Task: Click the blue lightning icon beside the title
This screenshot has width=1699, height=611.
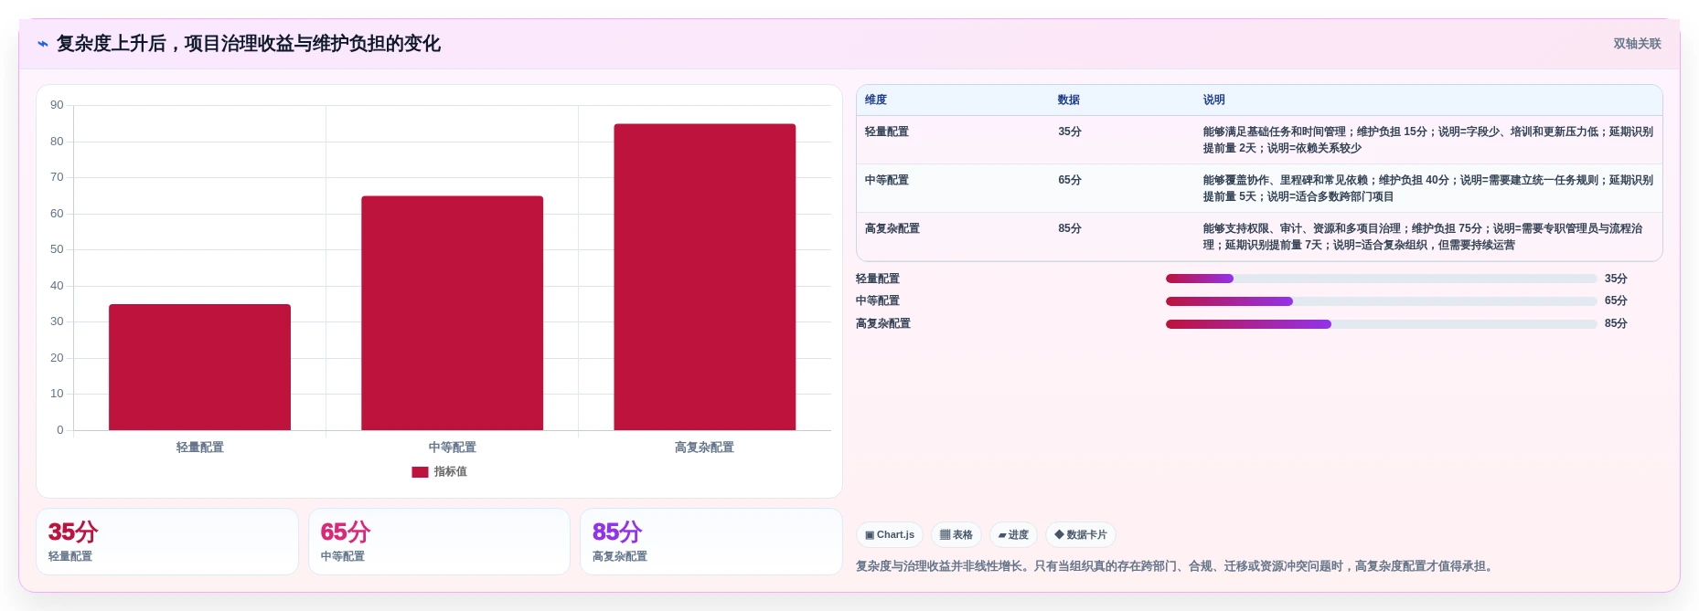Action: (43, 44)
